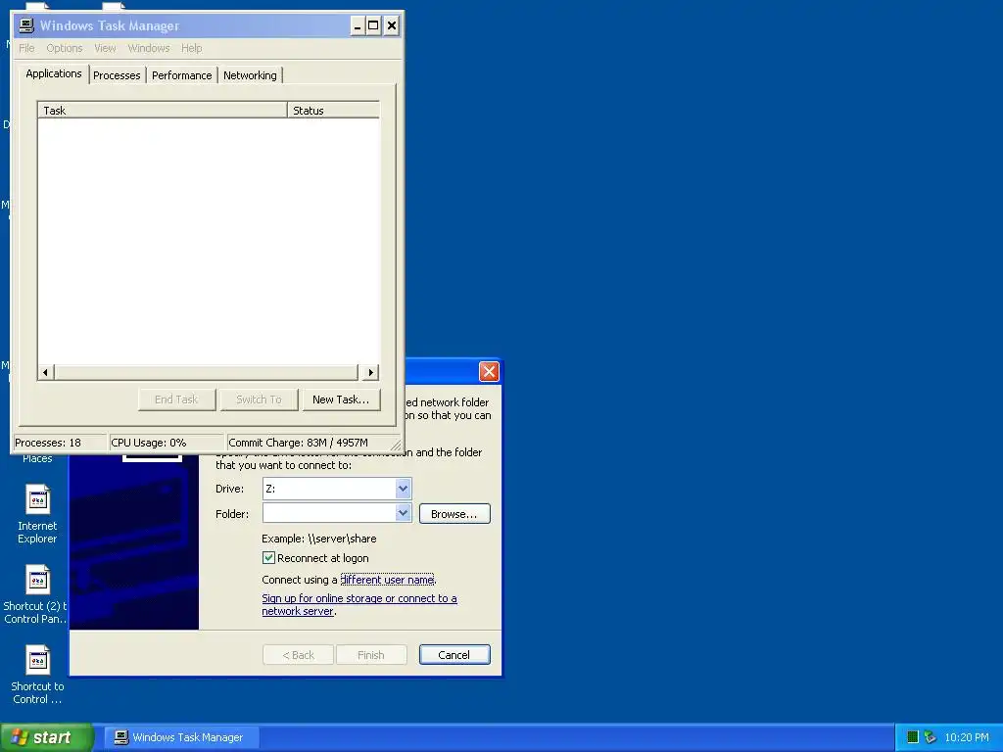Cancel the Map Network Drive dialog
The height and width of the screenshot is (752, 1003).
454,655
